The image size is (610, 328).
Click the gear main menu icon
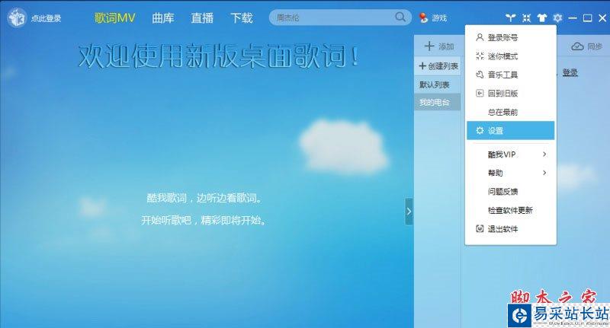(557, 18)
